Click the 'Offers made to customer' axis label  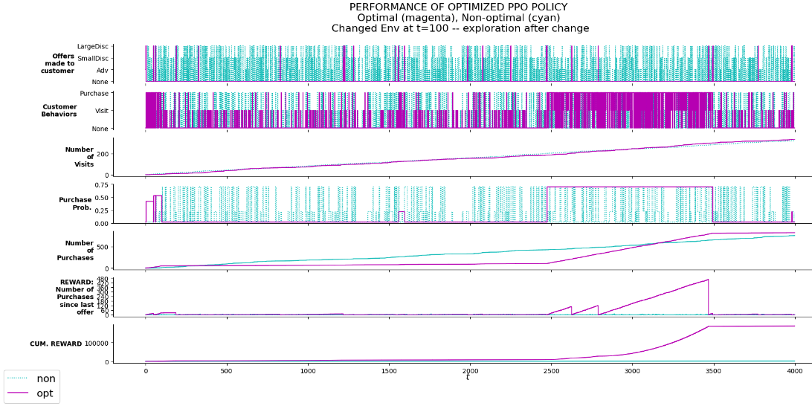click(58, 63)
